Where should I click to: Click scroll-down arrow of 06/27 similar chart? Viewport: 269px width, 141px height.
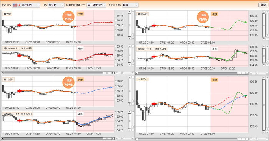(130, 64)
